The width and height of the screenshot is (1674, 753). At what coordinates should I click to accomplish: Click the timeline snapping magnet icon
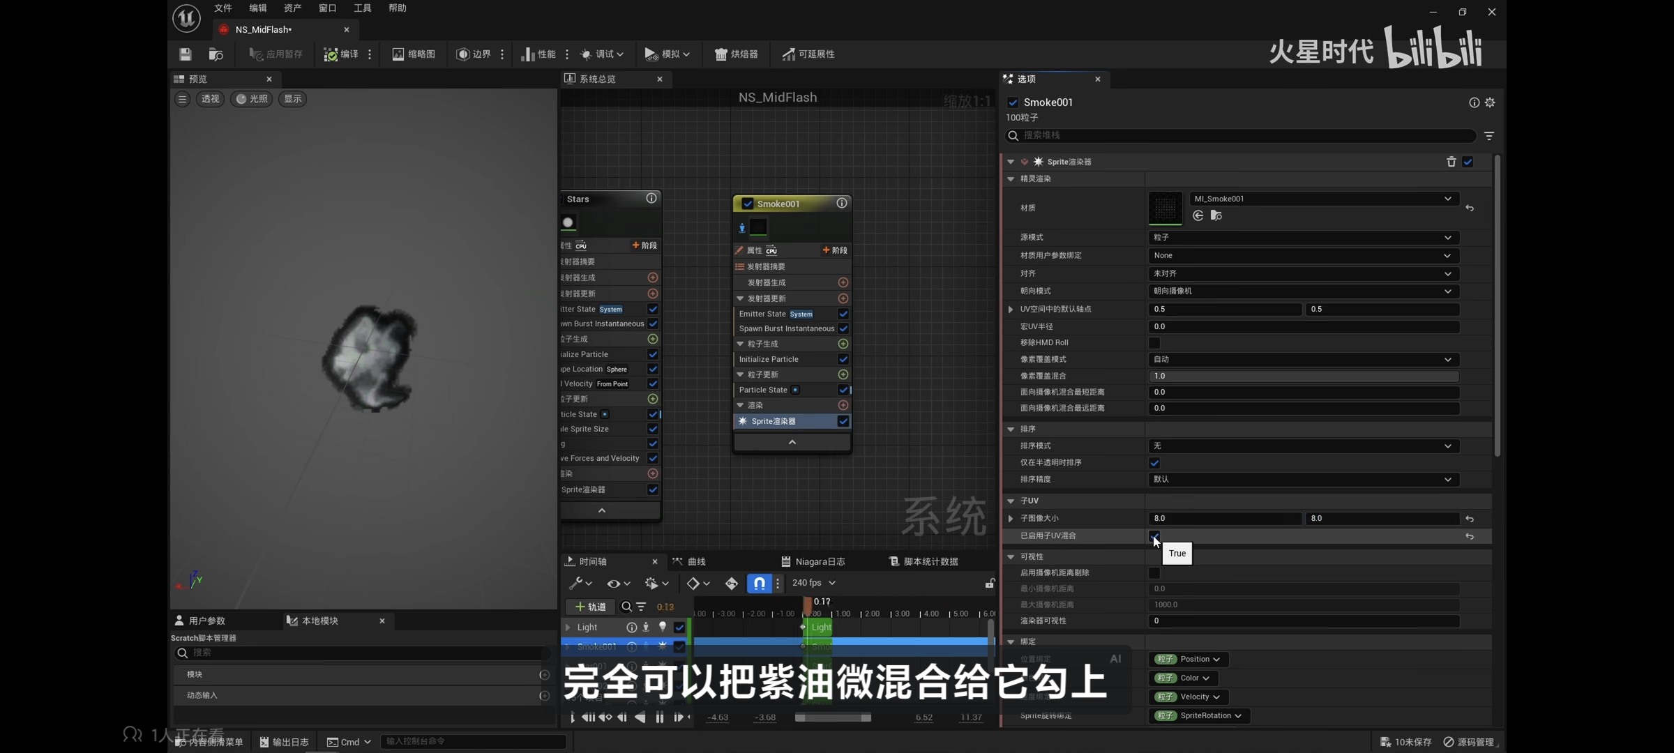tap(759, 583)
